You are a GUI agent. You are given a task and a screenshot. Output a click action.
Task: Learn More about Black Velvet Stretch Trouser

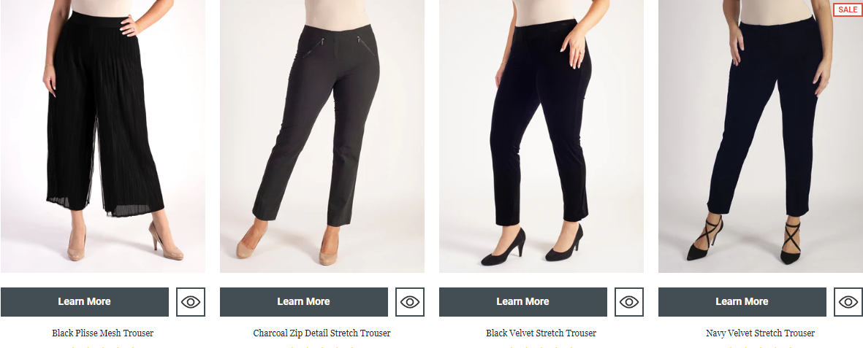[523, 302]
